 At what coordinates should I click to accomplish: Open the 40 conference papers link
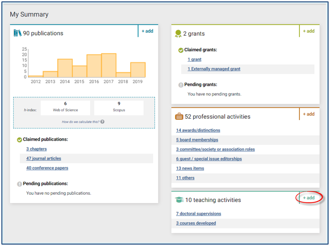[x=47, y=168]
